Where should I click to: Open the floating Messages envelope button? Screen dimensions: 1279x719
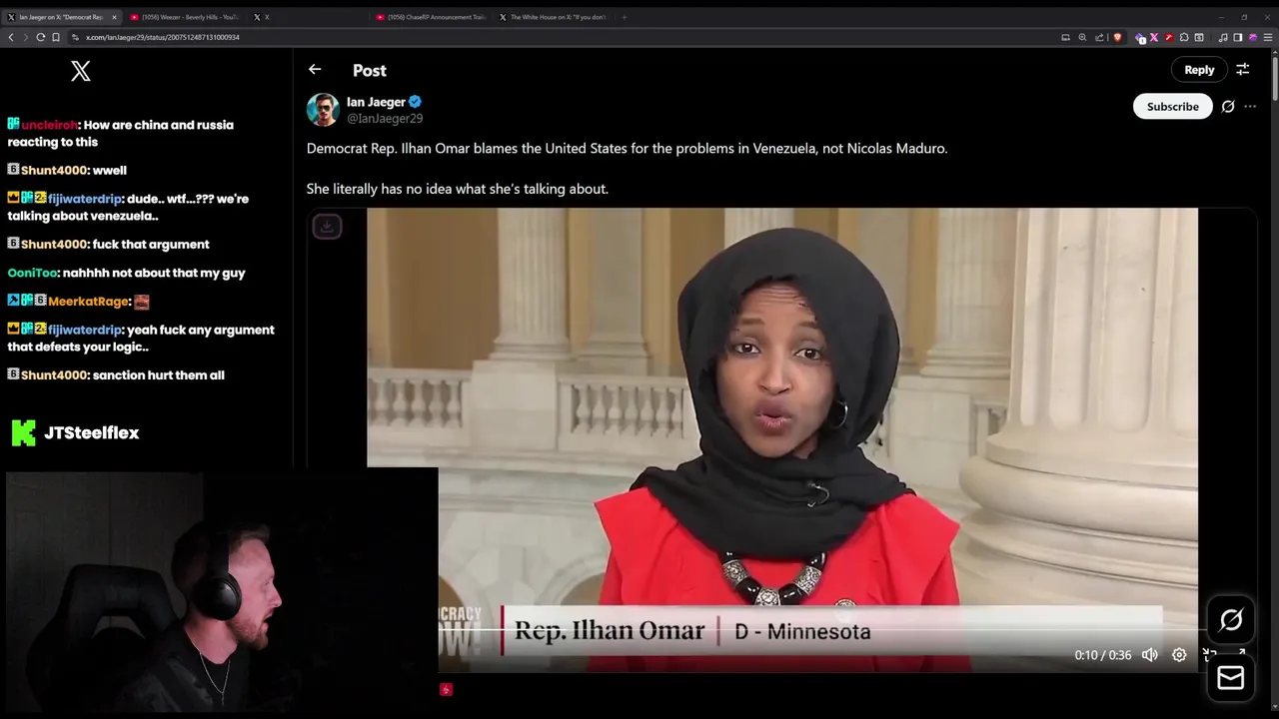click(1231, 678)
